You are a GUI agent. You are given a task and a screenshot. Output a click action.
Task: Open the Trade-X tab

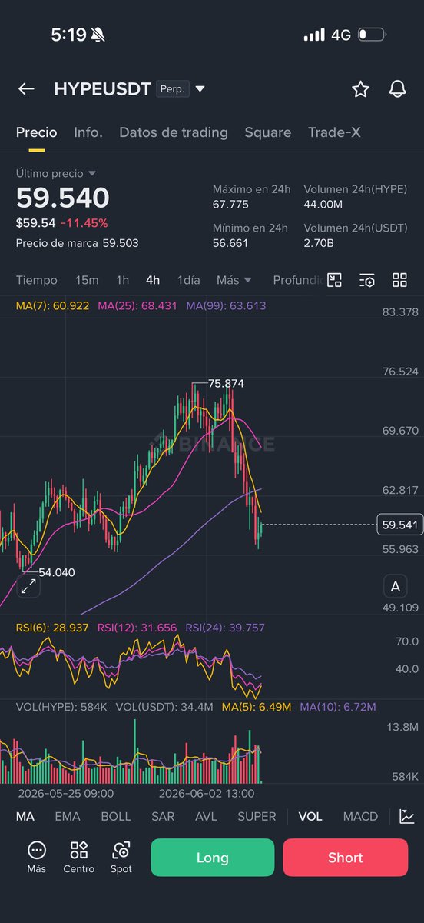click(334, 132)
